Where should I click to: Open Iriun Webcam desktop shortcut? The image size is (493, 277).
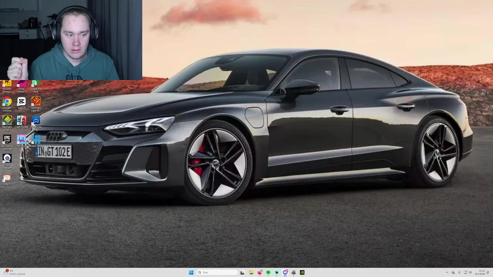click(7, 162)
